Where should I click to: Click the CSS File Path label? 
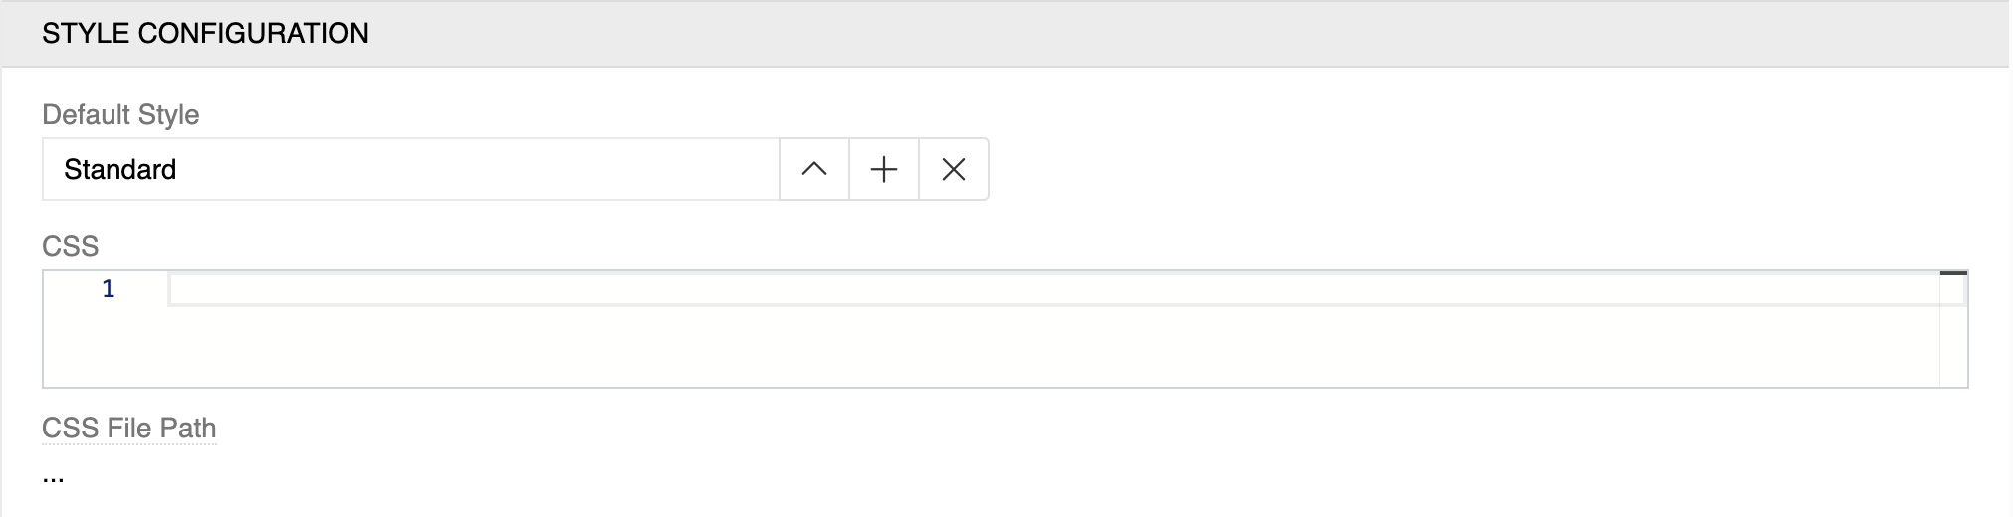coord(128,429)
